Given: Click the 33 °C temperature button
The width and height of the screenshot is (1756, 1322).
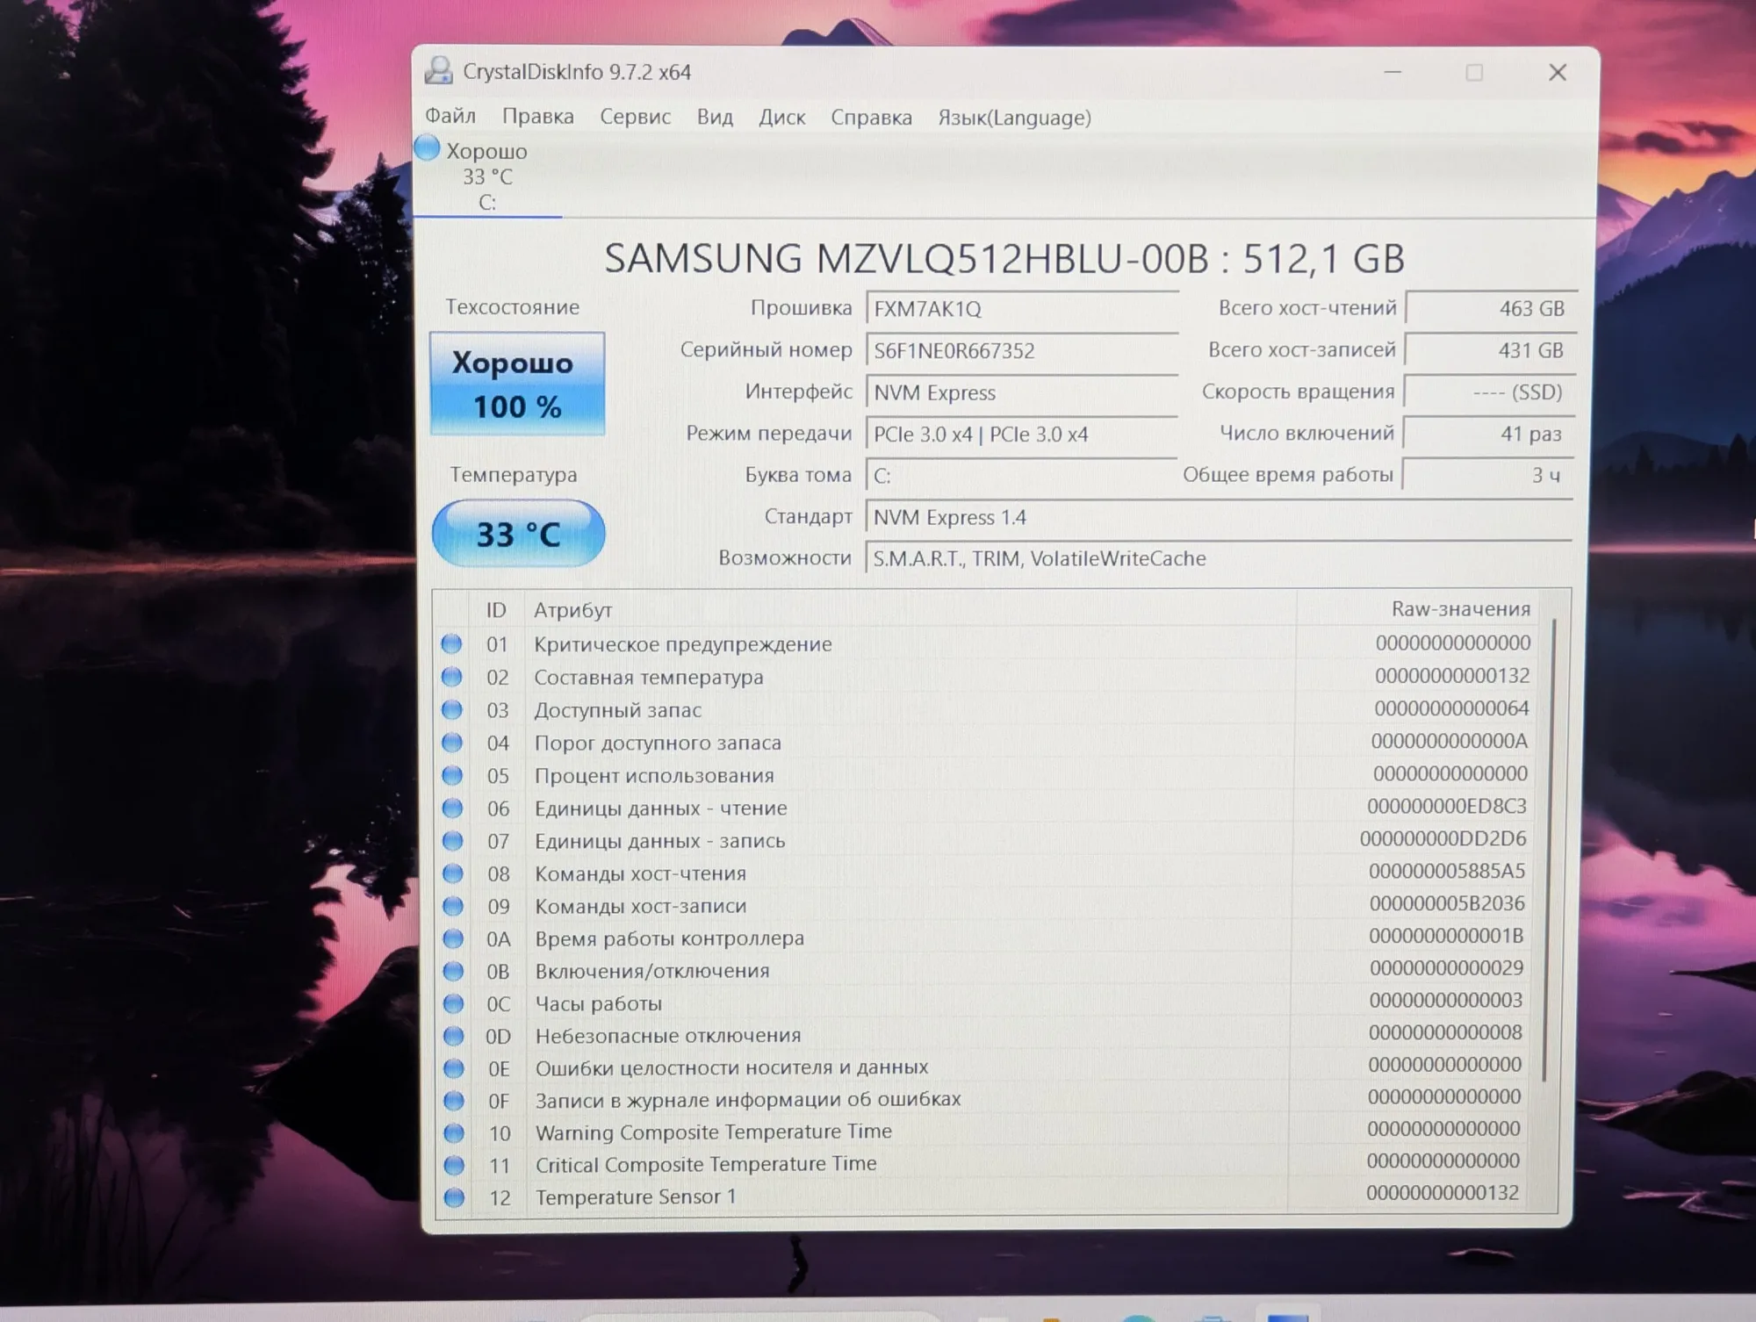Looking at the screenshot, I should 518,533.
